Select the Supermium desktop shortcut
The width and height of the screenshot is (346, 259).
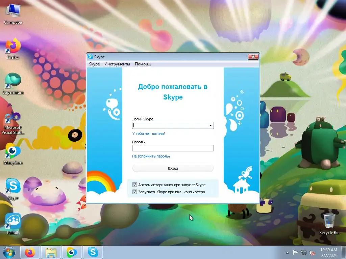pyautogui.click(x=13, y=84)
